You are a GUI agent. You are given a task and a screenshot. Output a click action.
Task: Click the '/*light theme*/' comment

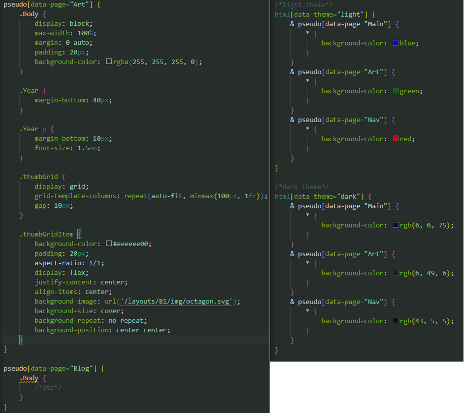pos(303,5)
